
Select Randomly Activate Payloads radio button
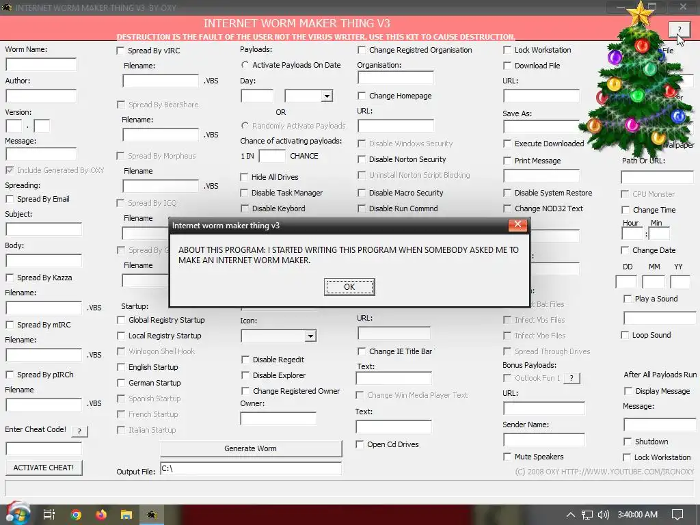245,126
